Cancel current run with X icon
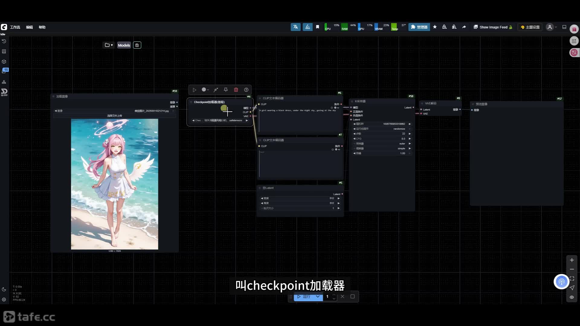The height and width of the screenshot is (326, 580). pos(343,296)
